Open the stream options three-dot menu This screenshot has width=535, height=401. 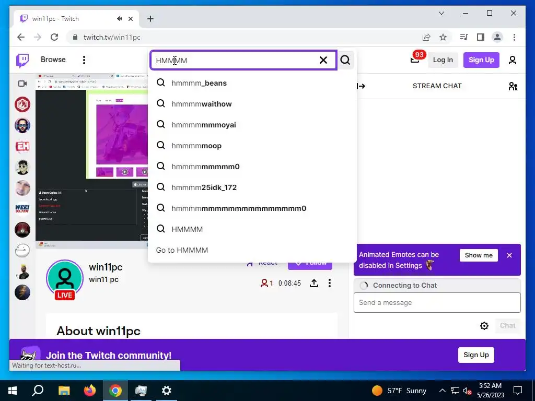pos(329,283)
